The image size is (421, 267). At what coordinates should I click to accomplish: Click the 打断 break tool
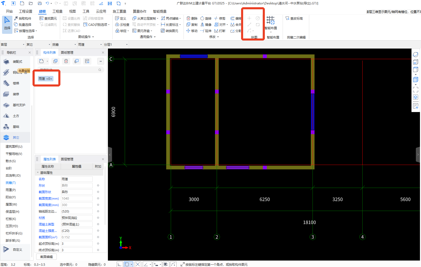[220, 31]
